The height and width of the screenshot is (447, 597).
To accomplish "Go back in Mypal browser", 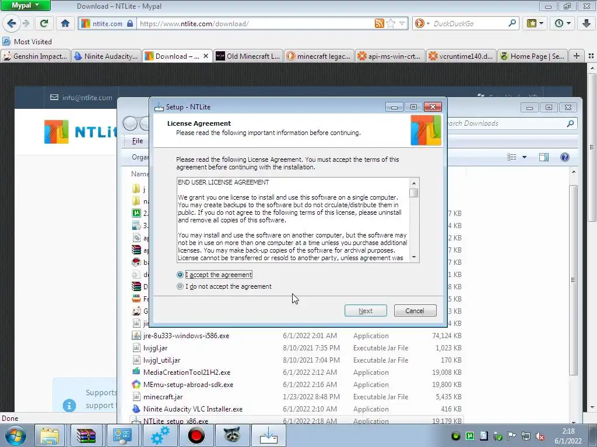I will (11, 23).
